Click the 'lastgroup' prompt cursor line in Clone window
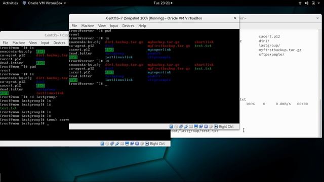Viewport: 324px width, 182px height. pyautogui.click(x=25, y=123)
